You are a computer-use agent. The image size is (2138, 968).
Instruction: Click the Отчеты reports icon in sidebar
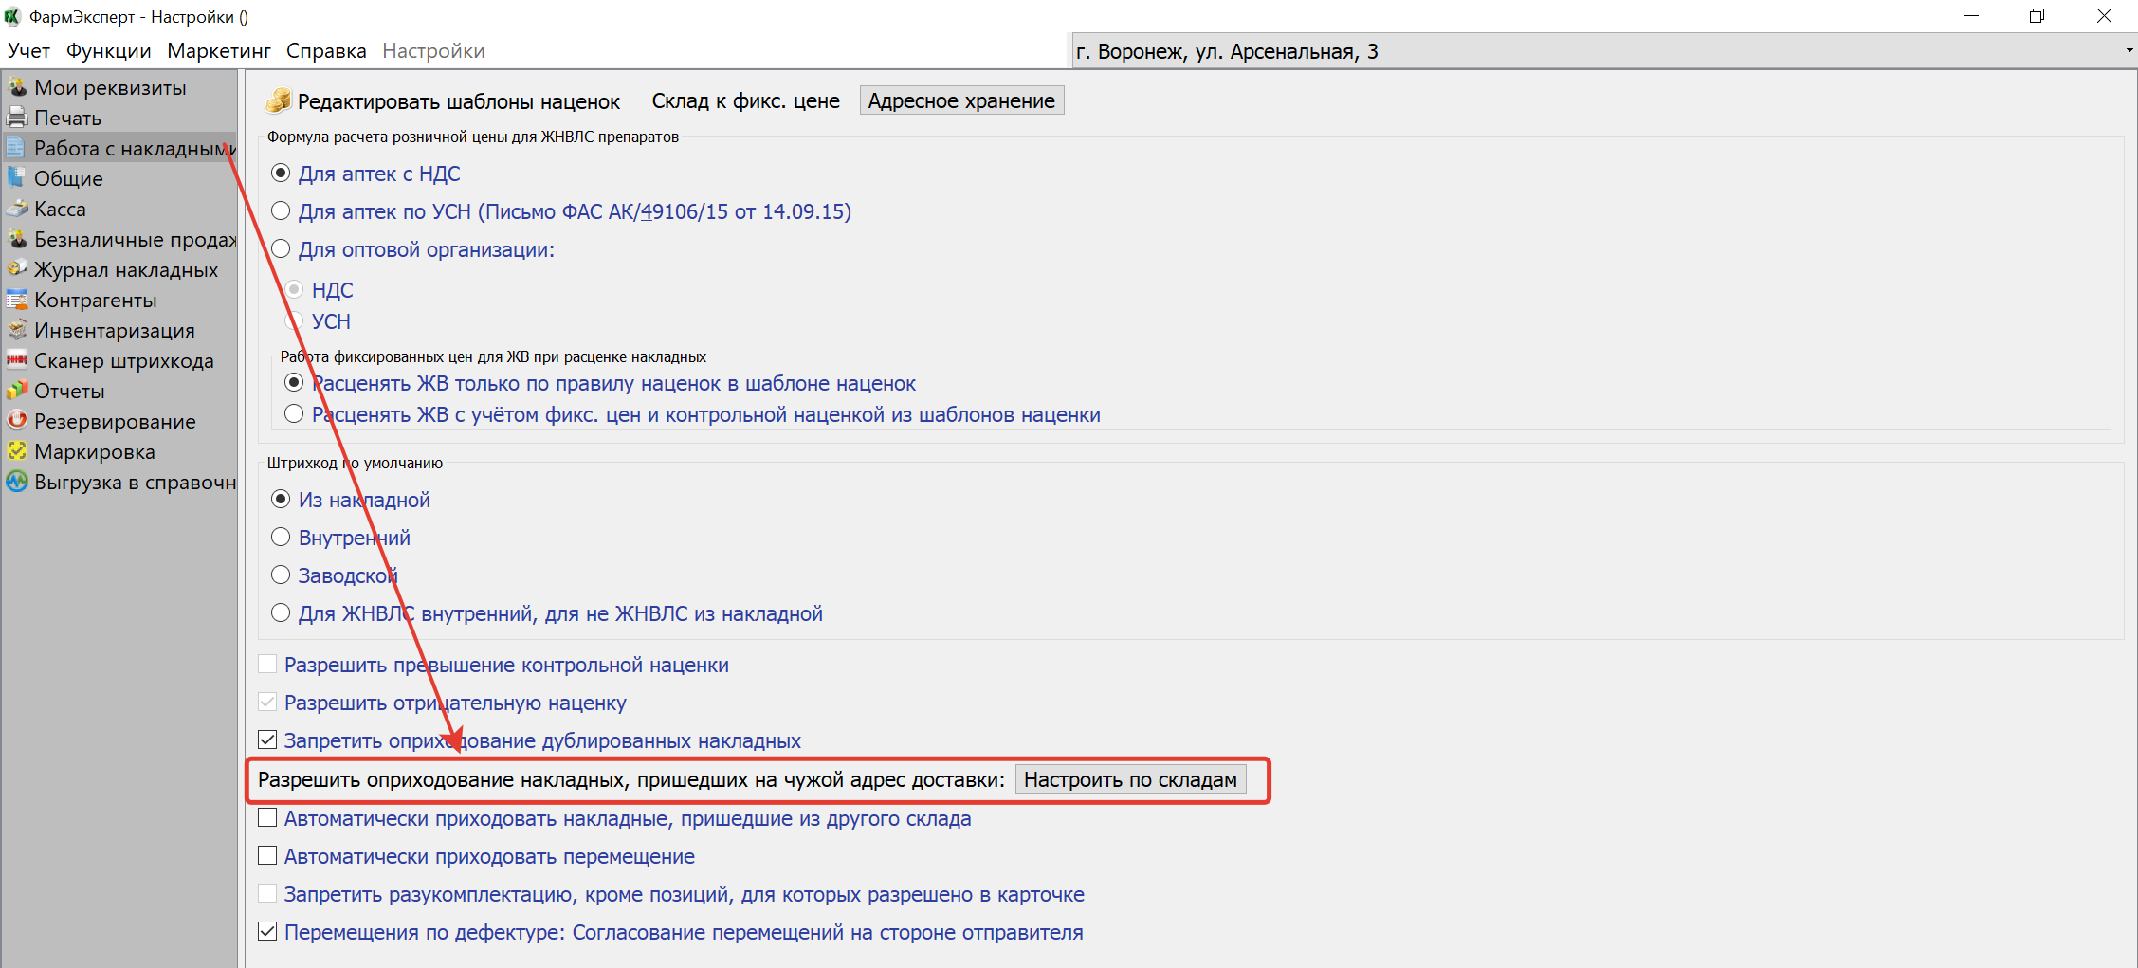tap(17, 391)
